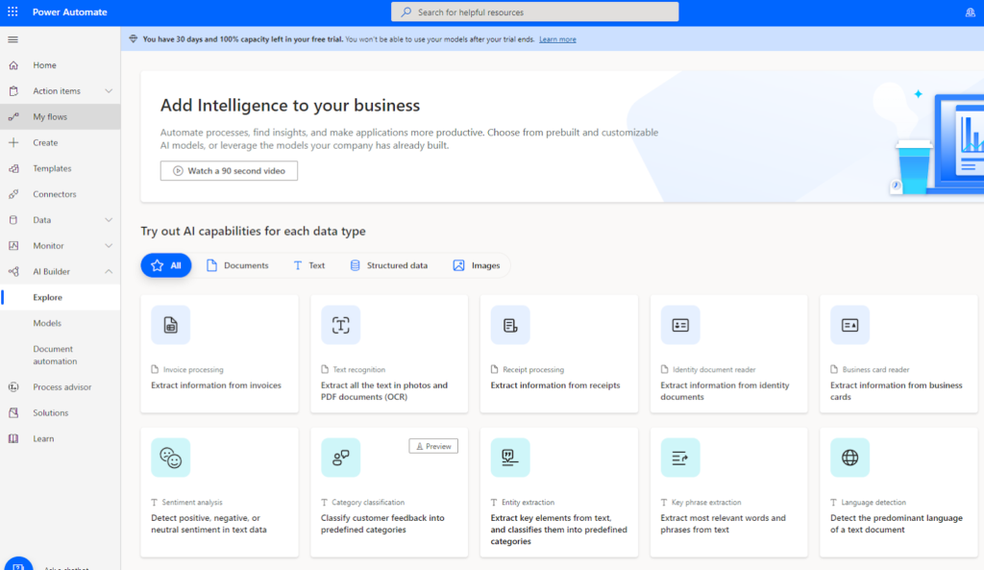Open the My flows page label
Viewport: 984px width, 570px height.
(x=50, y=116)
